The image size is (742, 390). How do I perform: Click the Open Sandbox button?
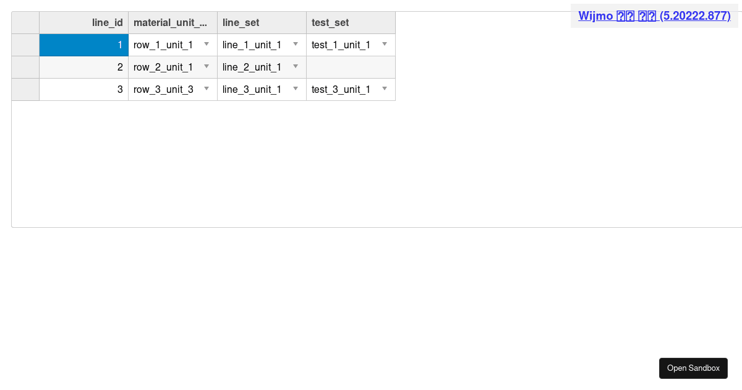[x=693, y=368]
